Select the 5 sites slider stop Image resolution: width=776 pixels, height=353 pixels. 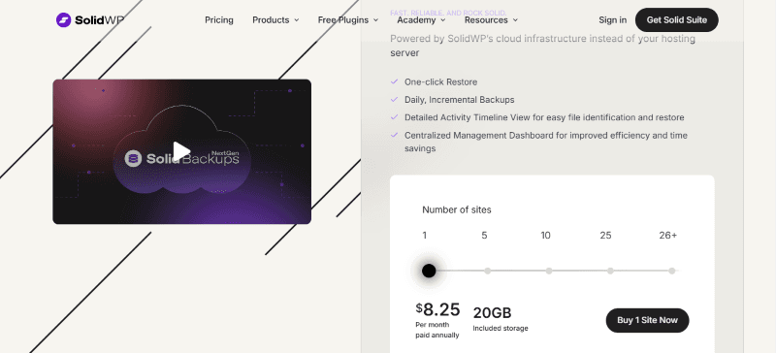coord(488,271)
